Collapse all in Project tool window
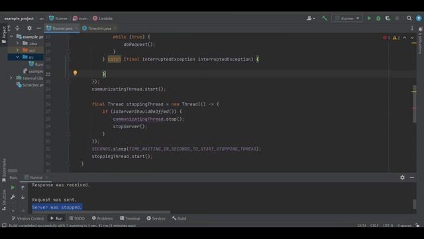Image resolution: width=424 pixels, height=239 pixels. (18, 28)
